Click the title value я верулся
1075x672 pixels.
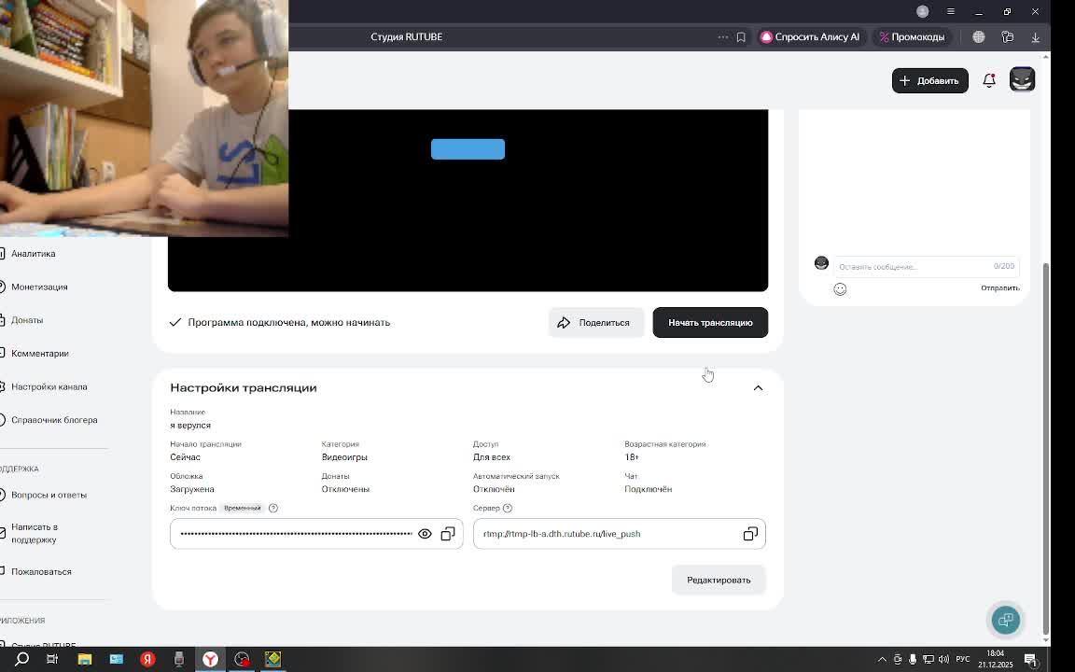(190, 426)
